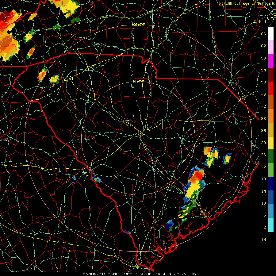276x276 pixels.
Task: Click the "10" legend value
Action: [263, 203]
